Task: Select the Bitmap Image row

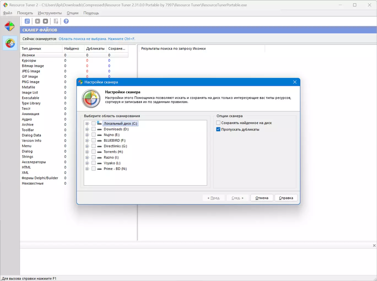Action: click(74, 66)
